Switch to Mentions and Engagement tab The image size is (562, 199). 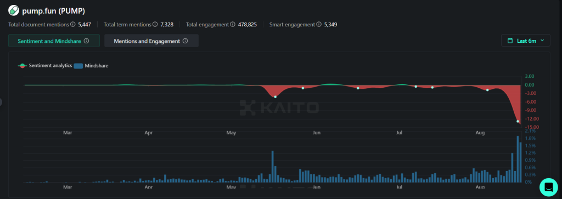click(151, 41)
